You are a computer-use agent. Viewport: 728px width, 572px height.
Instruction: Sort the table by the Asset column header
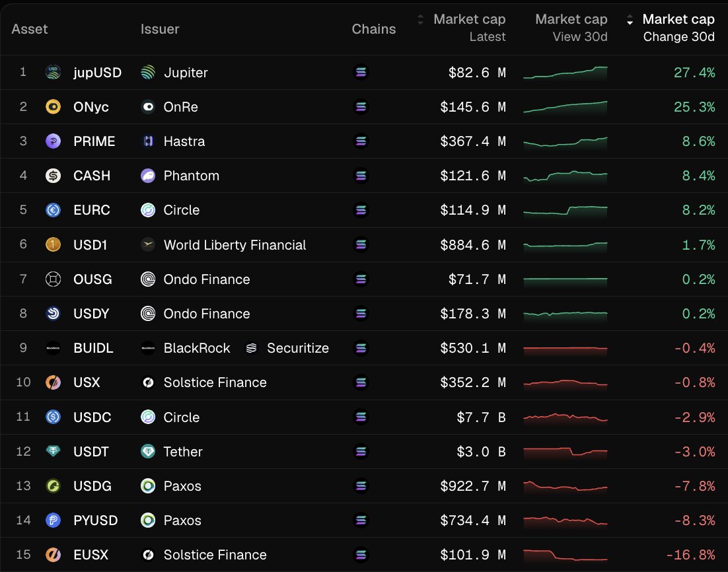(29, 29)
